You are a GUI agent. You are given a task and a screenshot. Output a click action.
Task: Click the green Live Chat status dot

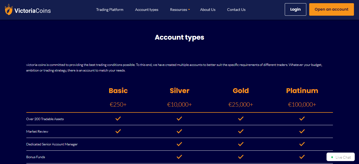point(332,157)
